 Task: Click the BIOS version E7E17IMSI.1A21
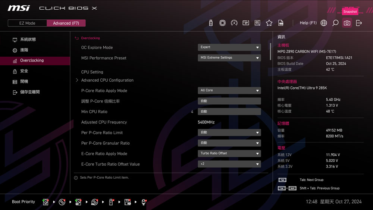[x=339, y=57]
